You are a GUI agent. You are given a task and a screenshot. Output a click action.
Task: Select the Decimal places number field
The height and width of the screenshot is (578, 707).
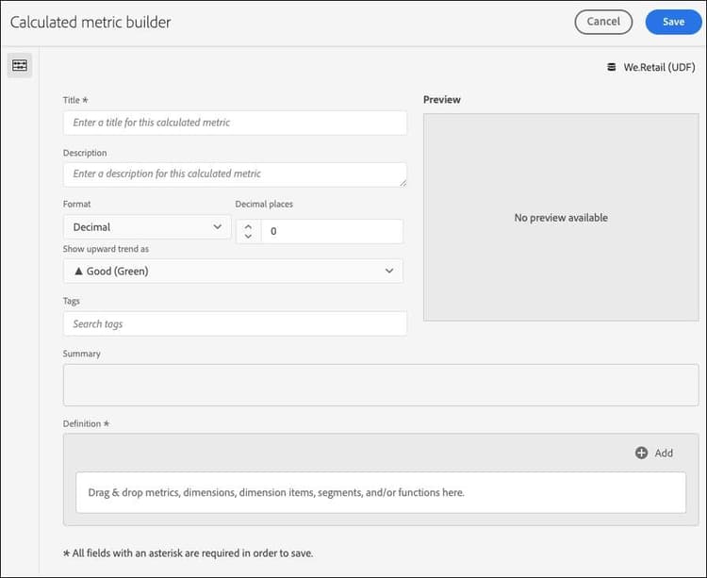coord(330,231)
